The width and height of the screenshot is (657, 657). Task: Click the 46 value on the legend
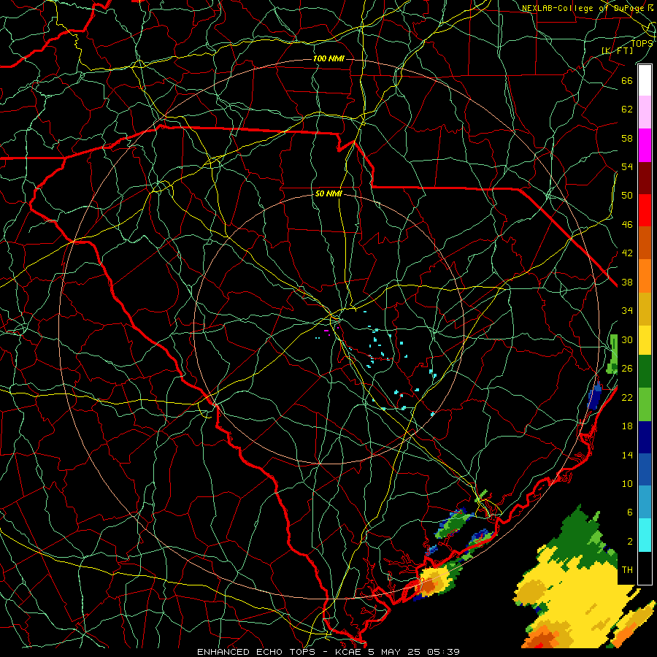pyautogui.click(x=627, y=225)
